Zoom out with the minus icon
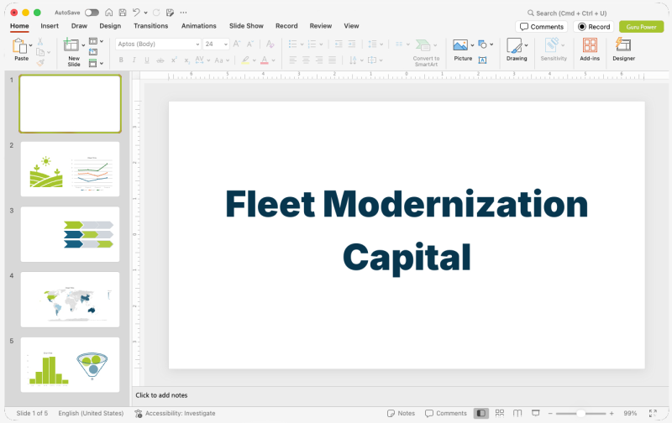672x423 pixels. (x=550, y=414)
